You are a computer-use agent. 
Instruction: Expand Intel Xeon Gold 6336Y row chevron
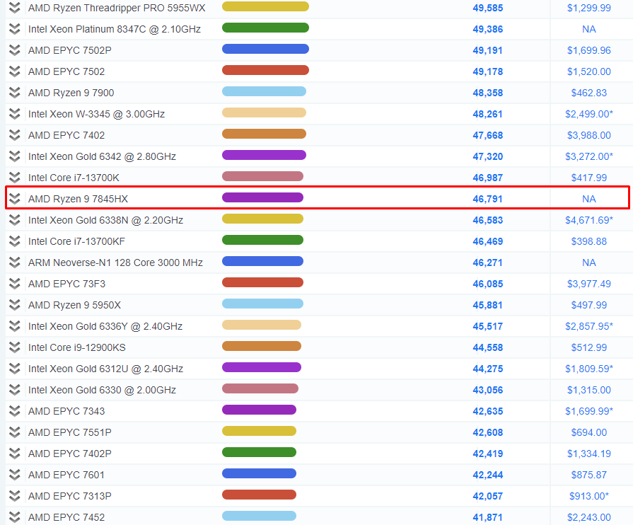pos(15,326)
